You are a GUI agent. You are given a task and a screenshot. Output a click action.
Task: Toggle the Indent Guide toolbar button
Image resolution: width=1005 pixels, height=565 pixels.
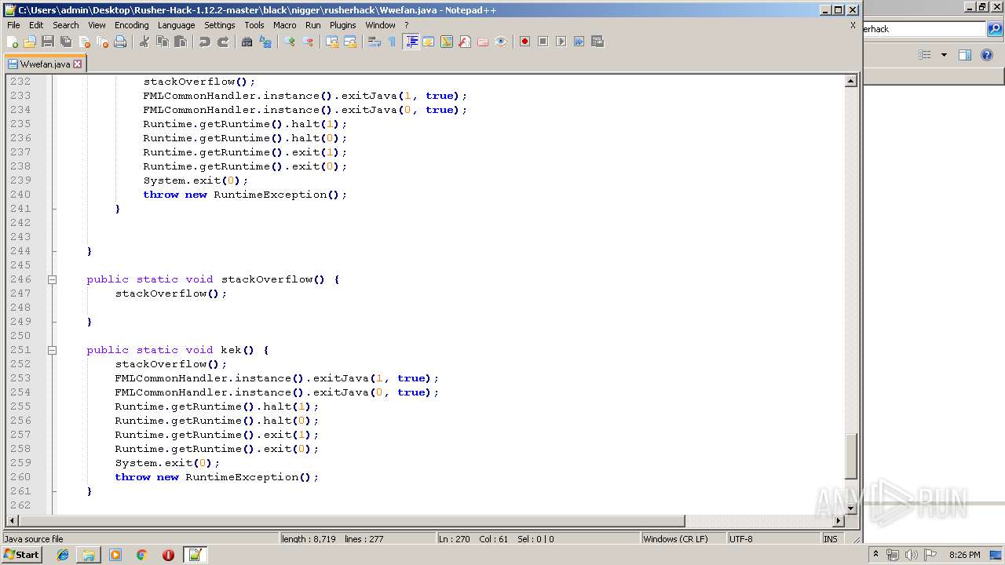[x=411, y=42]
